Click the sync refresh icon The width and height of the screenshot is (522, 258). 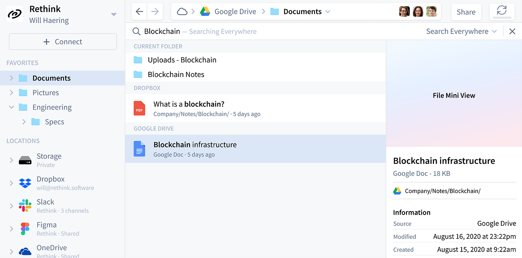[x=502, y=11]
